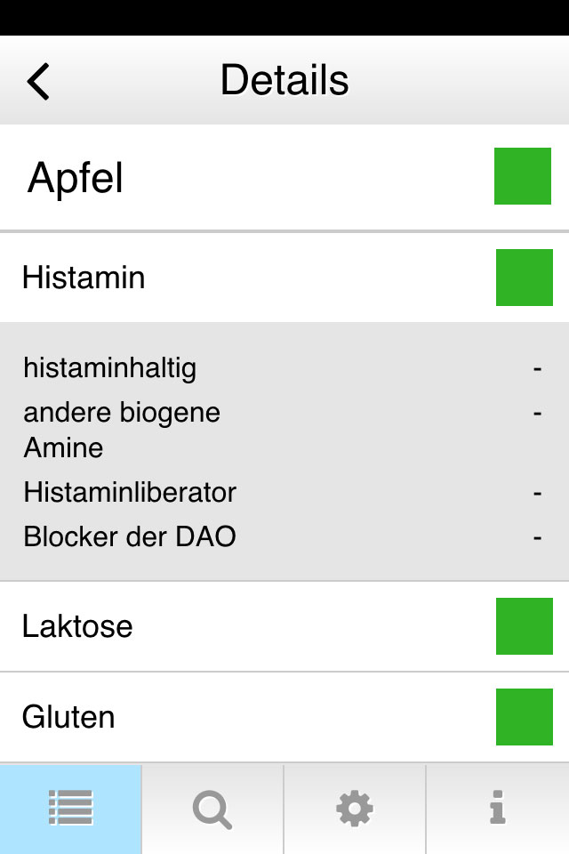This screenshot has width=569, height=854.
Task: Tap the green square beside Apfel
Action: click(523, 176)
